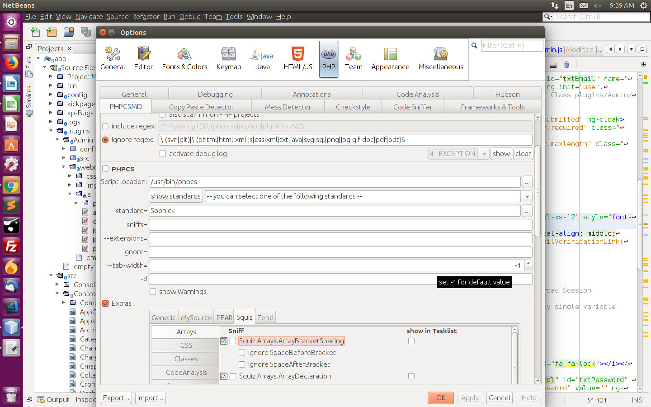Click the Cancel button
Screen dimensions: 651x407
[500, 398]
